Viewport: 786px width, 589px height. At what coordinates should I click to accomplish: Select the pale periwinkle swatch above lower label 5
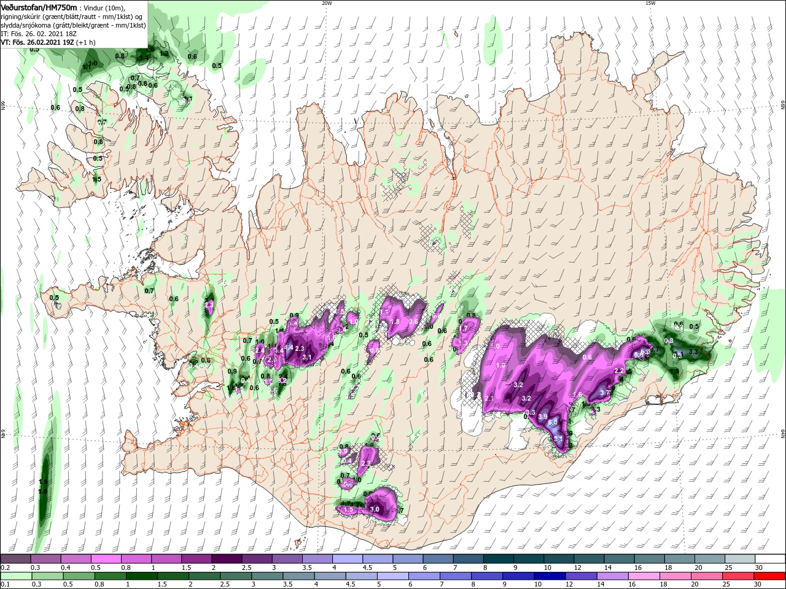(392, 576)
